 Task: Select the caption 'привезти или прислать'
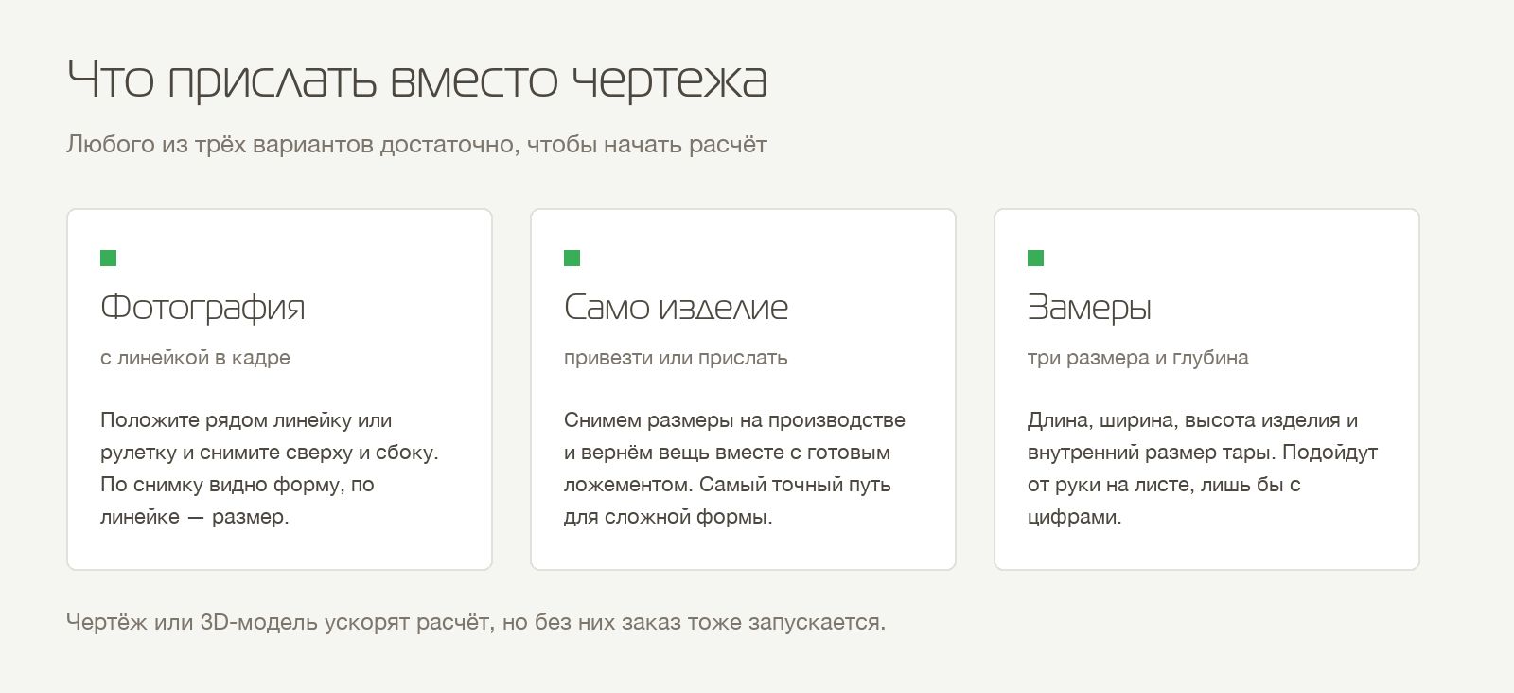click(x=676, y=358)
